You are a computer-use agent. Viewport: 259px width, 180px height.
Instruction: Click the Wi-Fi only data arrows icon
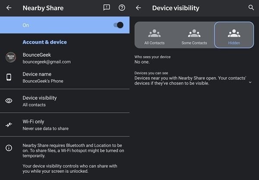pos(9,124)
